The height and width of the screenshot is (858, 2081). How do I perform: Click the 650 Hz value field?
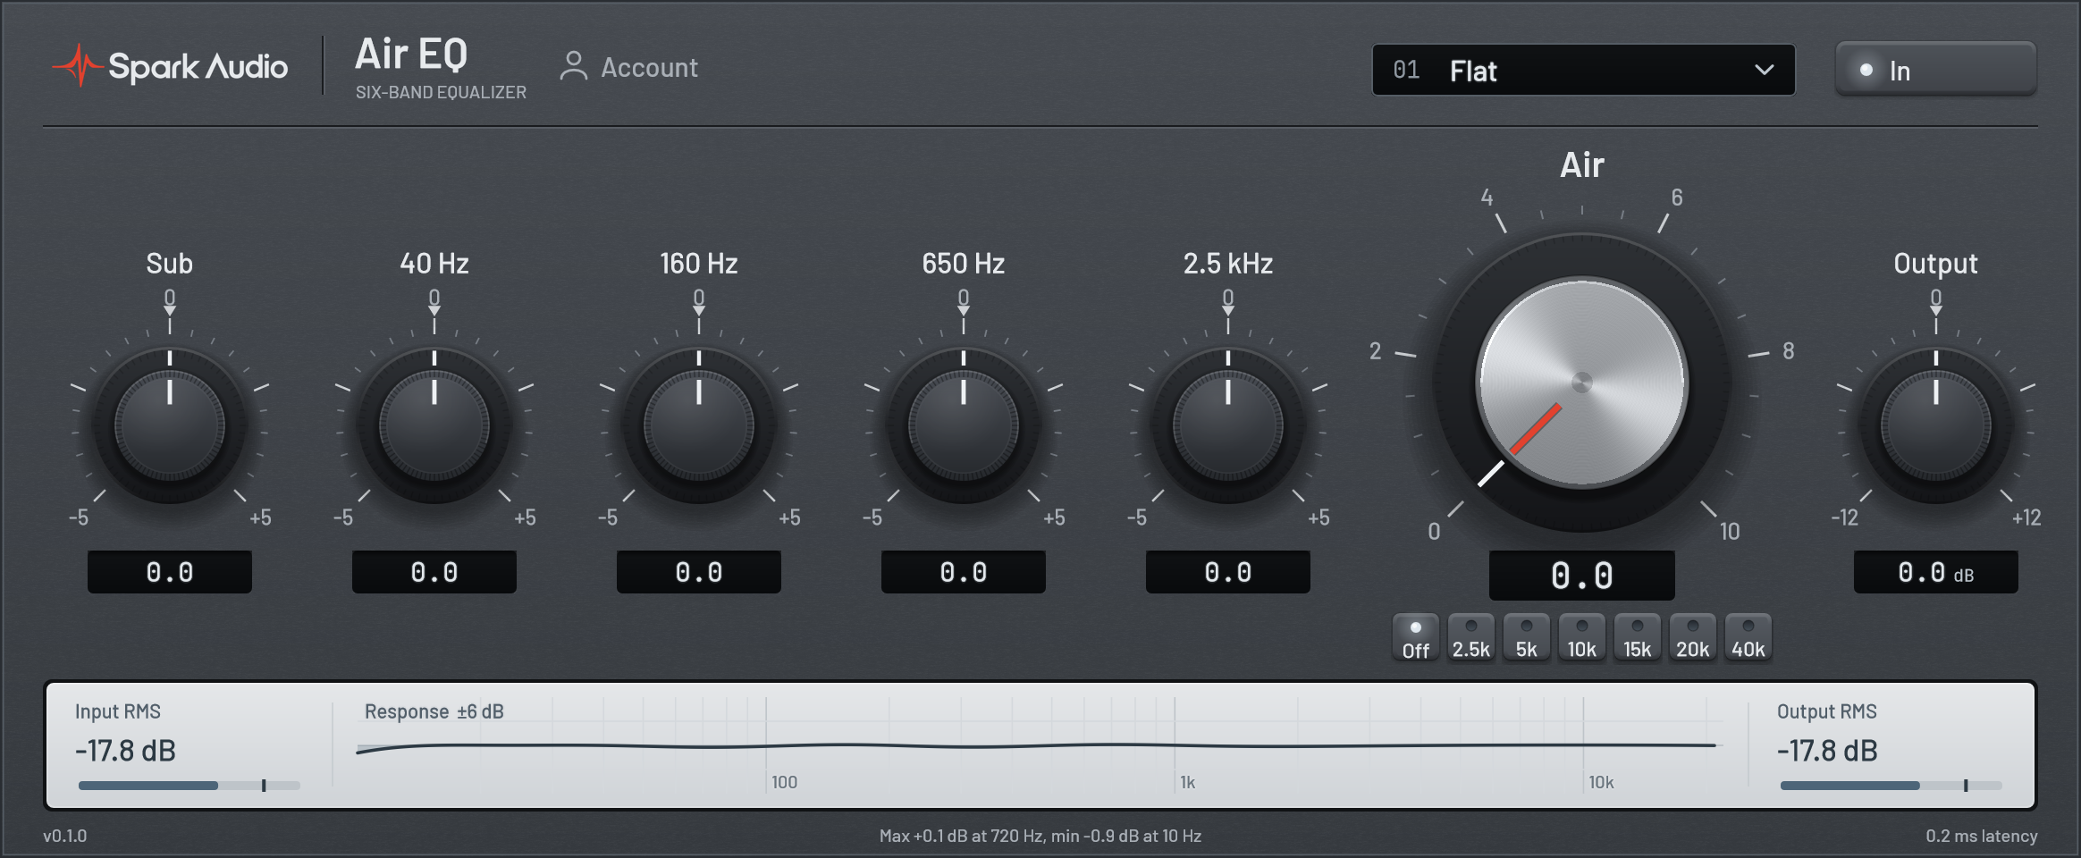pyautogui.click(x=964, y=572)
